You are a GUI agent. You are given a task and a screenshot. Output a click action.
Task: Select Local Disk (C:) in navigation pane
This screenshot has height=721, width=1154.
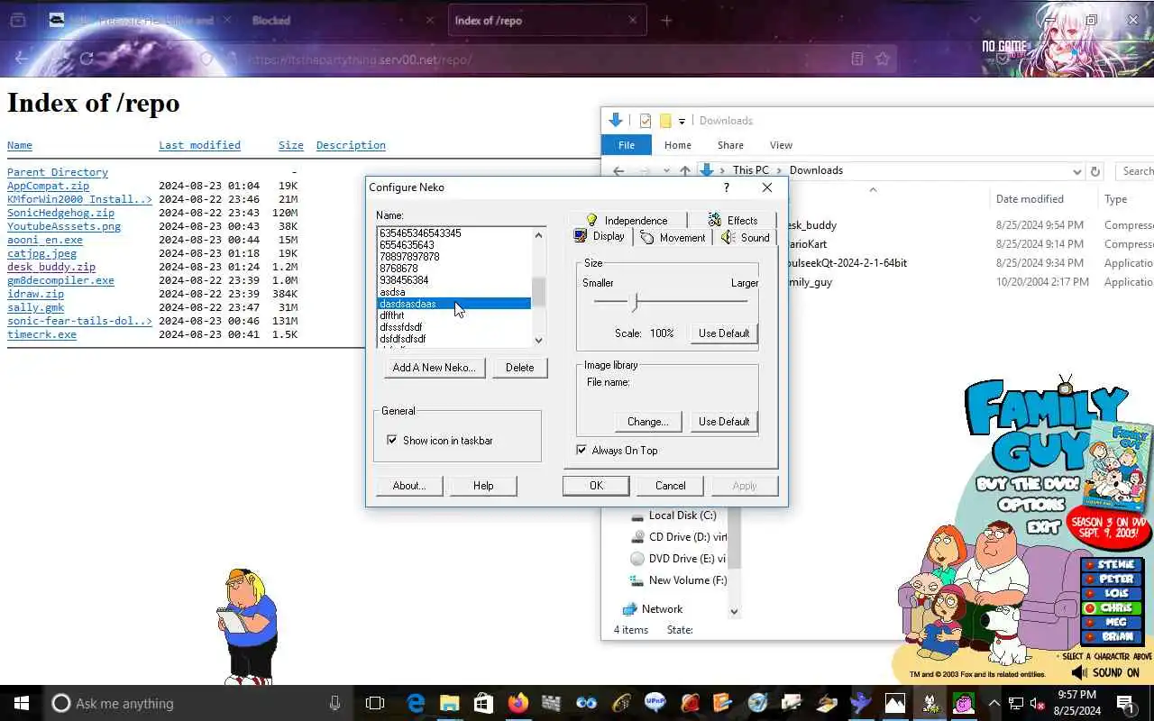(682, 516)
